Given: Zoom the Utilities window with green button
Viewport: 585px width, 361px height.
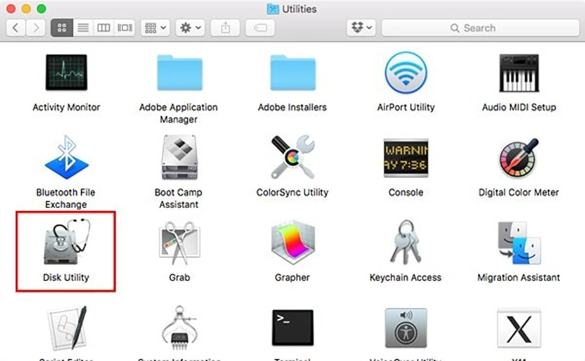Looking at the screenshot, I should [x=41, y=9].
